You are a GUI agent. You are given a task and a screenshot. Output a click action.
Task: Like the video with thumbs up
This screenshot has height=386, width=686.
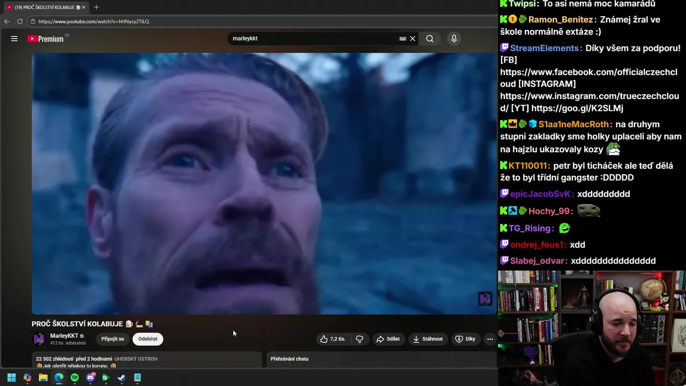(333, 339)
